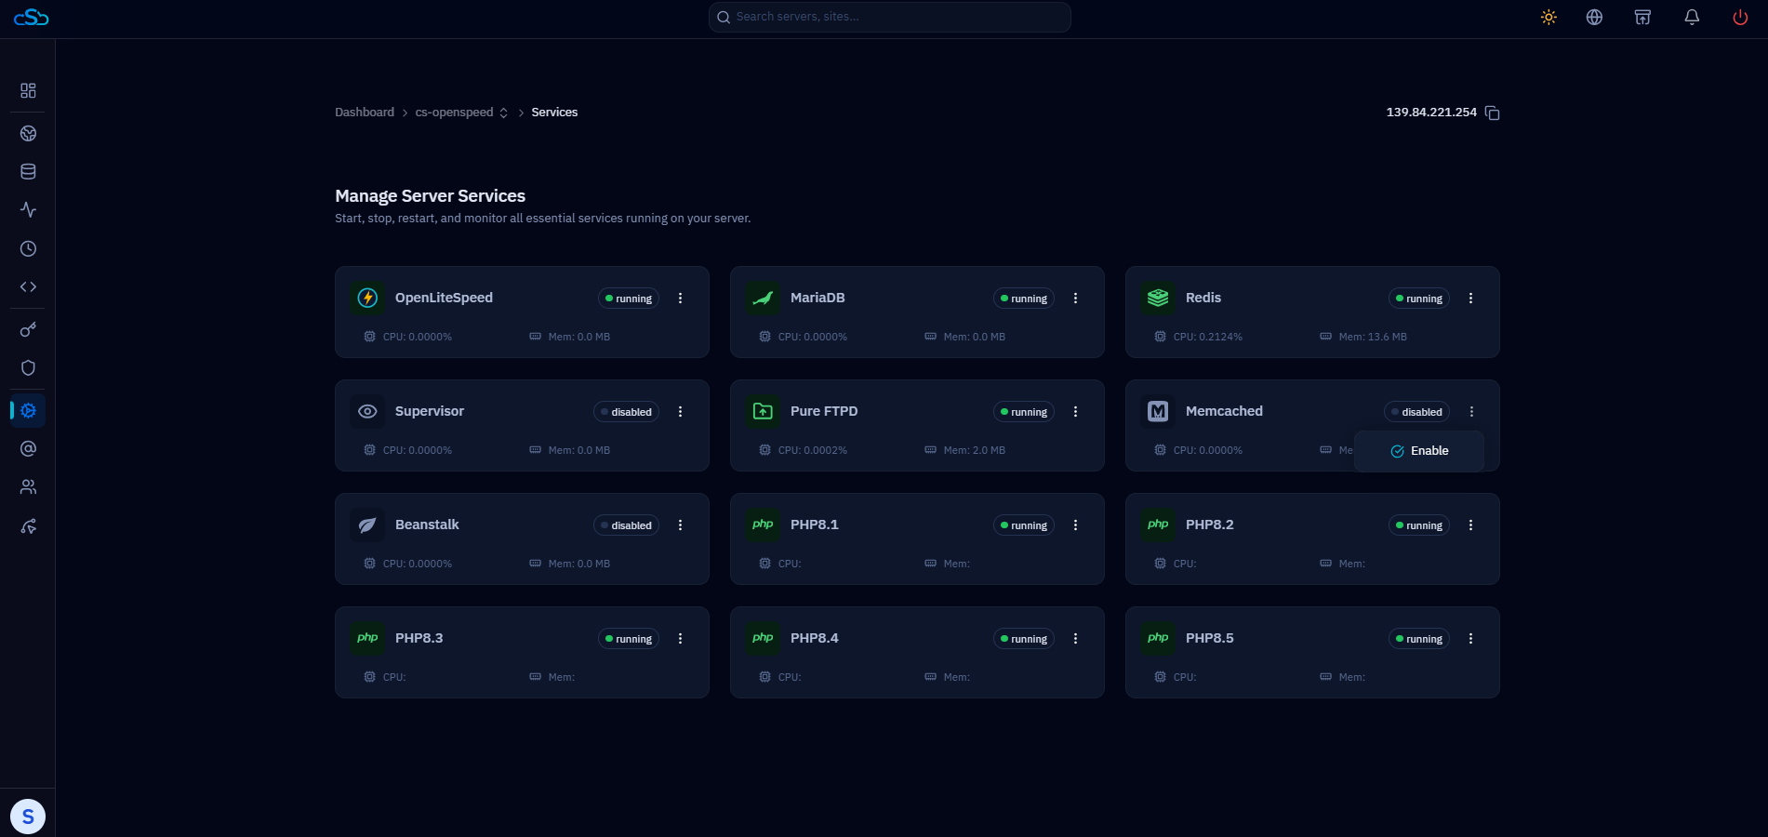The height and width of the screenshot is (837, 1768).
Task: Open the users icon in sidebar
Action: point(28,486)
